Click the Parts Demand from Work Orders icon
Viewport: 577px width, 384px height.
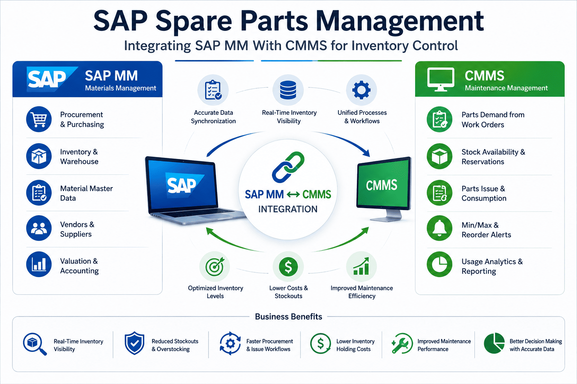point(440,119)
